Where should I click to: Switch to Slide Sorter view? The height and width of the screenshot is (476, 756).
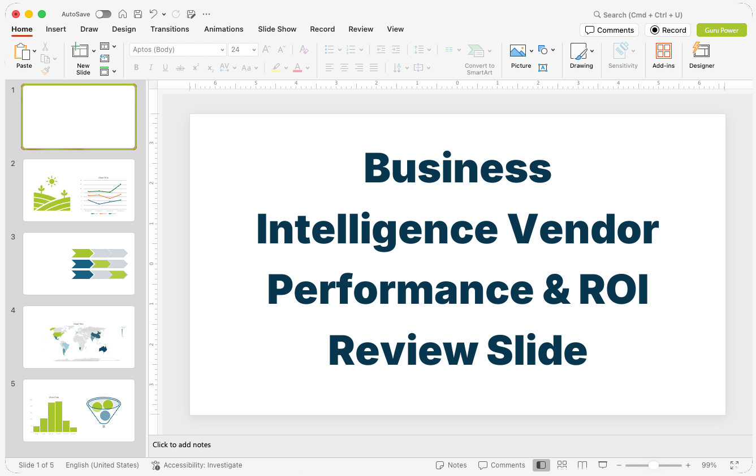click(x=562, y=465)
